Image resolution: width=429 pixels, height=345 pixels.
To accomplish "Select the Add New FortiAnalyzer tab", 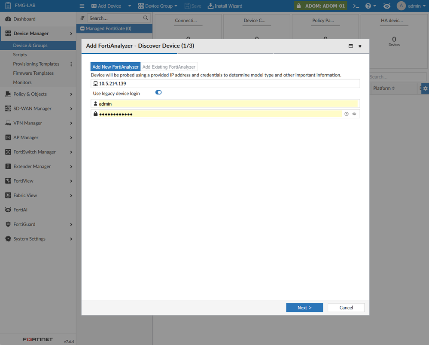I will (116, 67).
